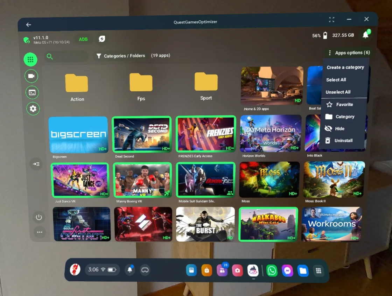Deselect the Walkabout Mini Golf tile

point(268,224)
